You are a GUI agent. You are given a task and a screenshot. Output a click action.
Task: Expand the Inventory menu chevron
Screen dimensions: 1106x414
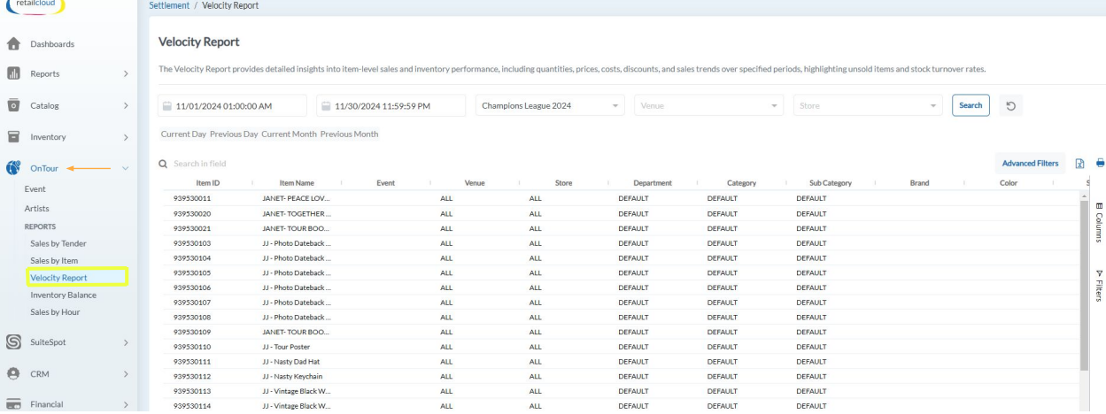pos(126,138)
